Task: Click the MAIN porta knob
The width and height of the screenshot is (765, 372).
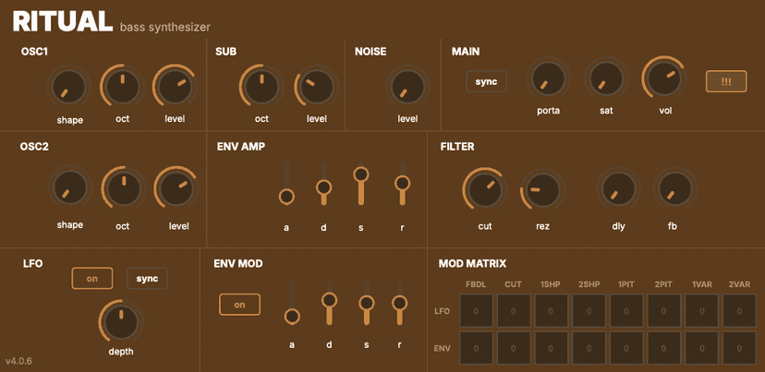Action: [x=548, y=80]
